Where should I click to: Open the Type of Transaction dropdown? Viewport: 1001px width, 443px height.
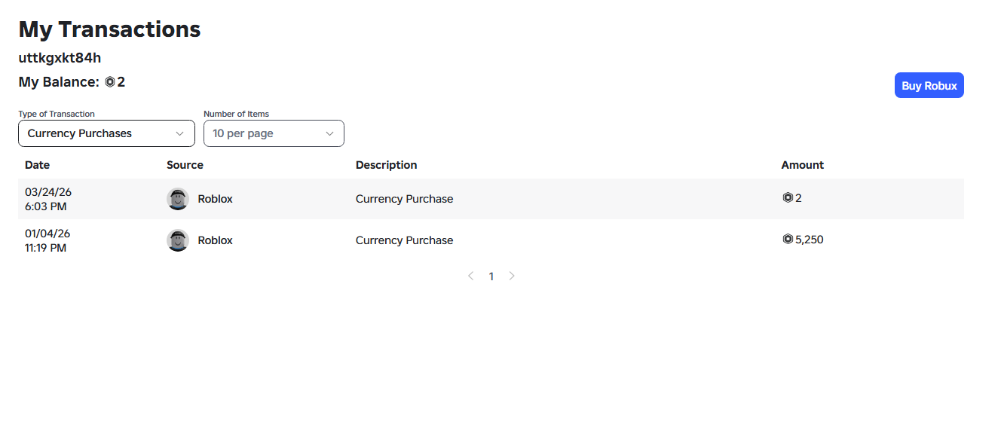click(106, 133)
